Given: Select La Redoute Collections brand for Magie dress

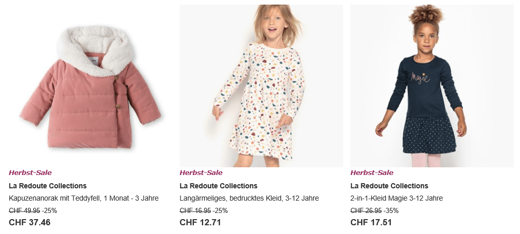Looking at the screenshot, I should pyautogui.click(x=389, y=186).
